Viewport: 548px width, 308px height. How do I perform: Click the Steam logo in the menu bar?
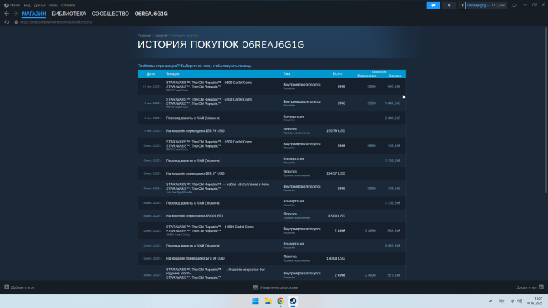point(6,5)
